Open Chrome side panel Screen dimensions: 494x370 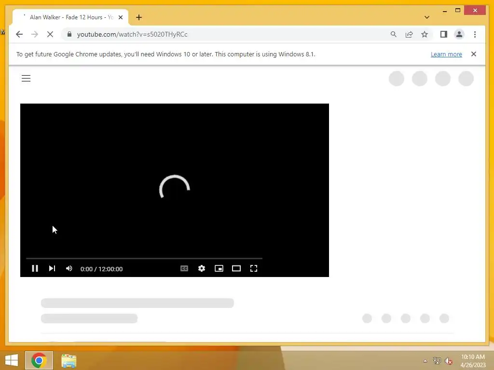(x=444, y=34)
